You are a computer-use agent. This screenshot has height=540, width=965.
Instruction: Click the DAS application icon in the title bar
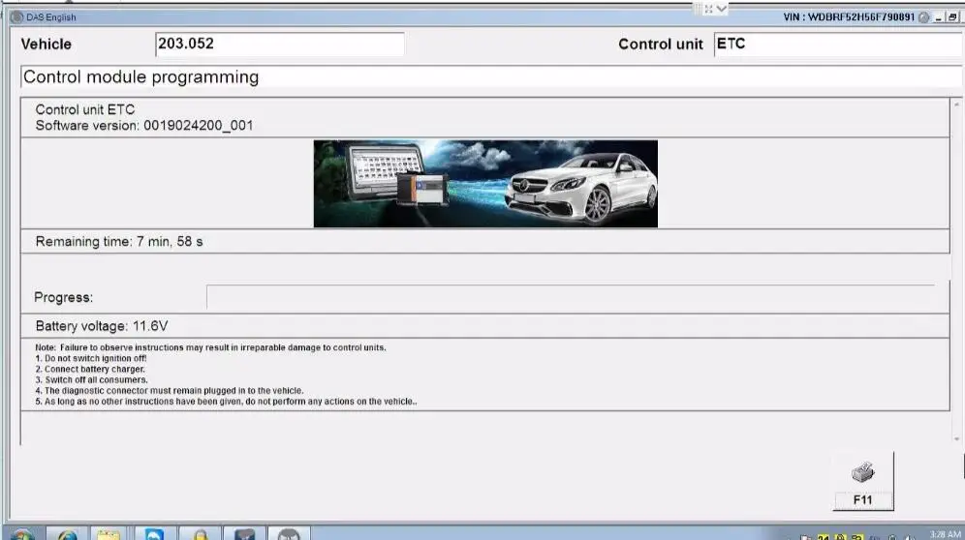click(17, 17)
